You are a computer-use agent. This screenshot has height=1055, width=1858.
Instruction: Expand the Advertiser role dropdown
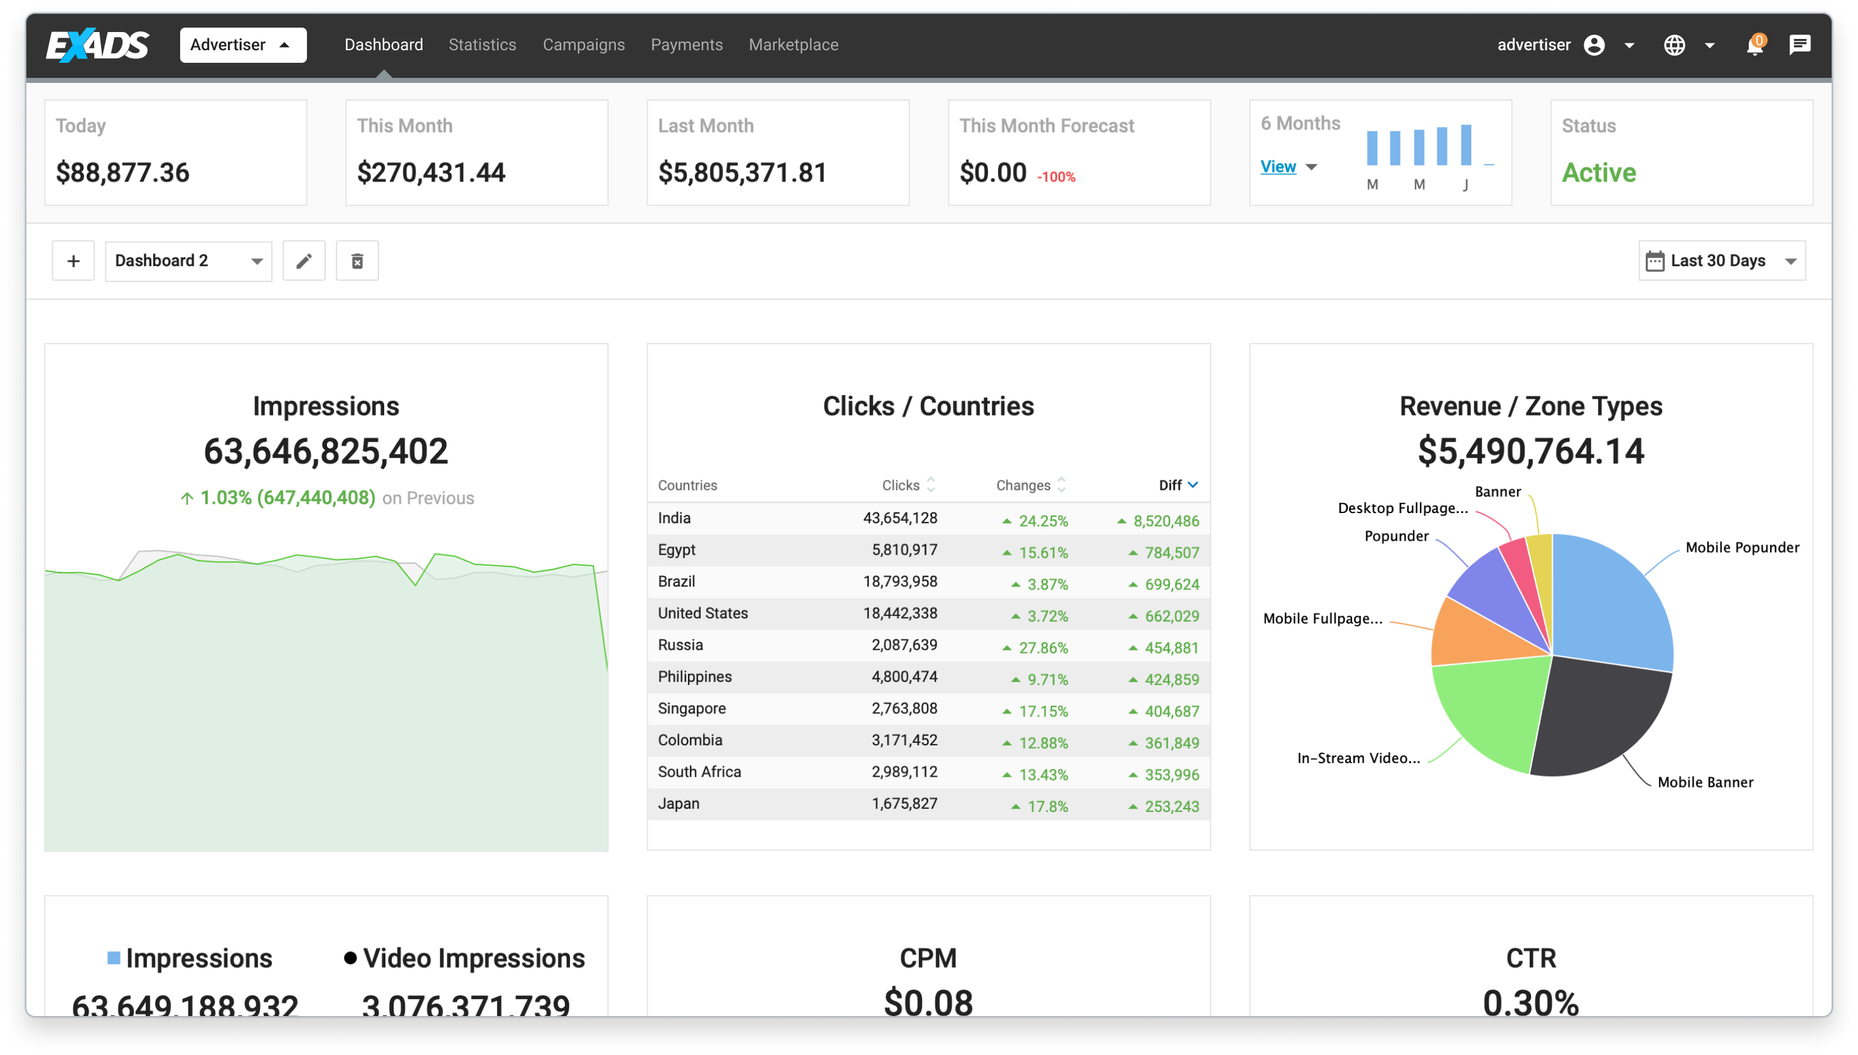click(241, 45)
